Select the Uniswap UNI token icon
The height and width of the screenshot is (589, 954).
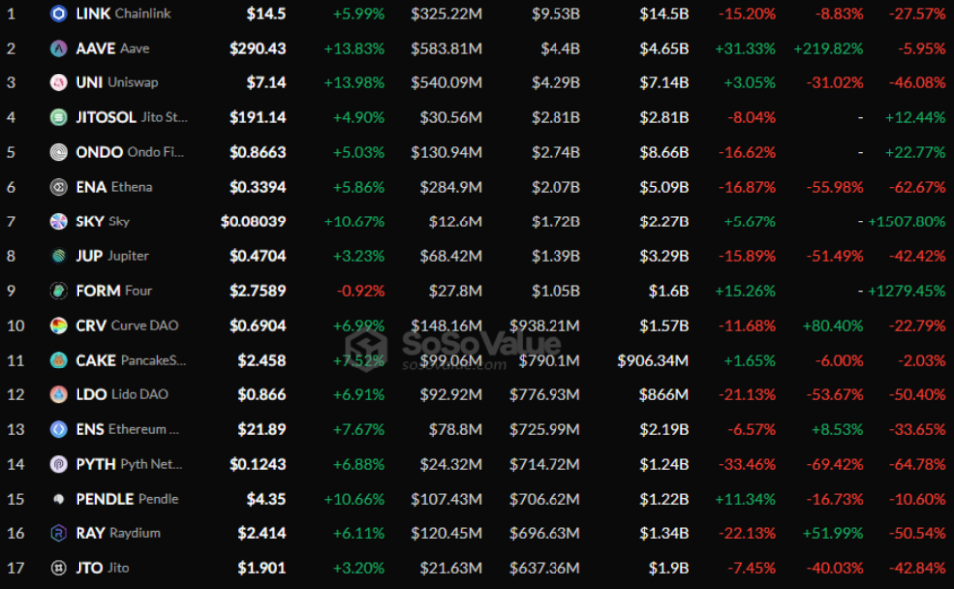[58, 83]
